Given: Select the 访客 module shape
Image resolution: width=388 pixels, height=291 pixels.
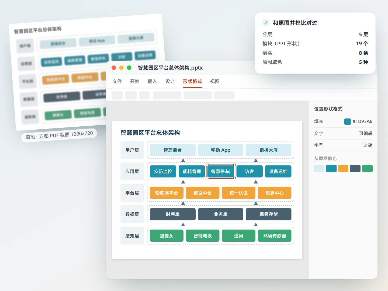Looking at the screenshot, I should tap(250, 171).
